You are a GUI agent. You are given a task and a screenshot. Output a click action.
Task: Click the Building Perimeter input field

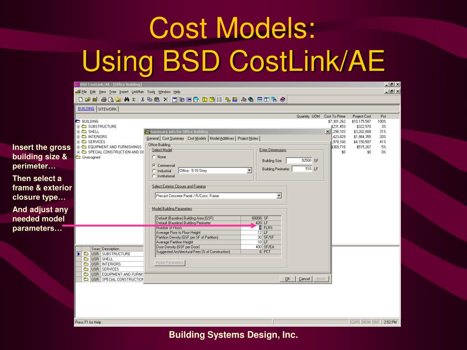tap(302, 169)
